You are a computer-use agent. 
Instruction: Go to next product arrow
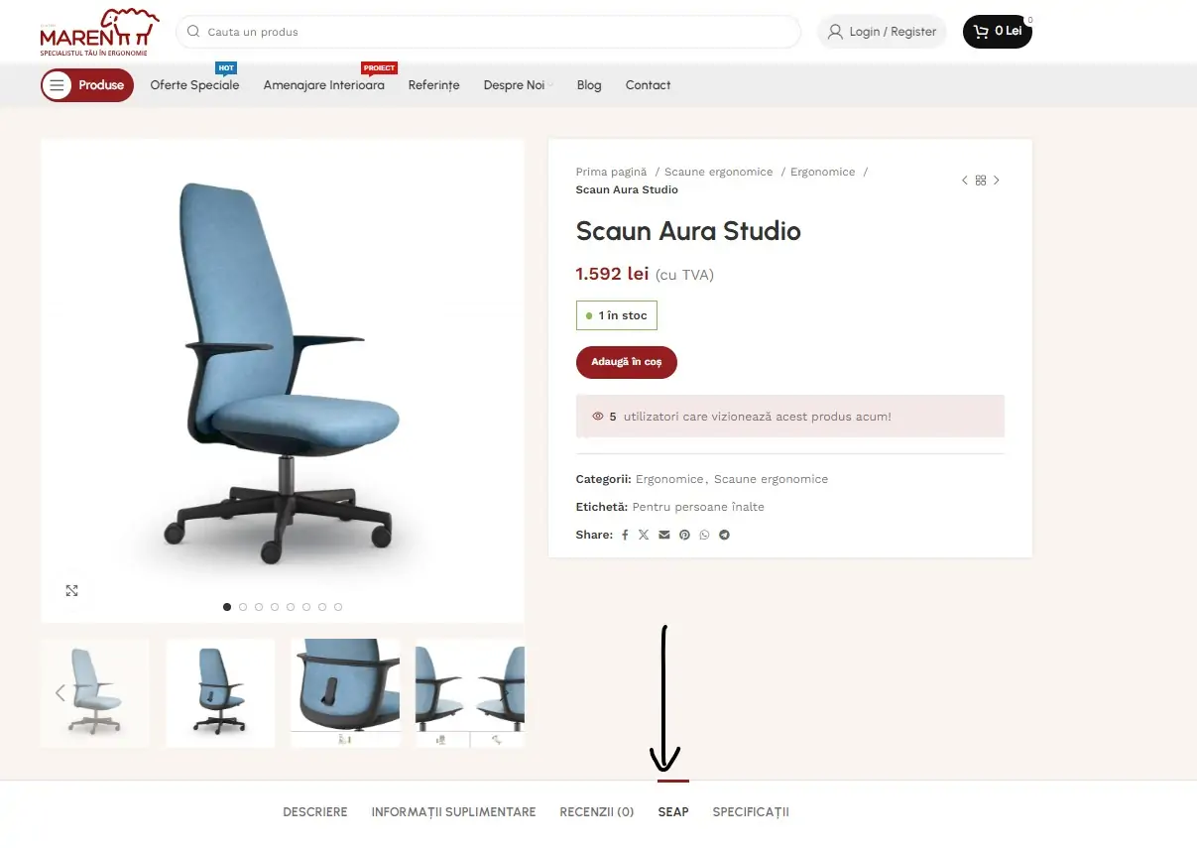pyautogui.click(x=997, y=181)
